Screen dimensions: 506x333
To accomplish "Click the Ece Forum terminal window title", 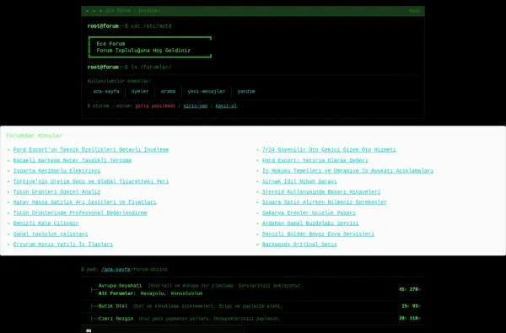I will tap(132, 11).
